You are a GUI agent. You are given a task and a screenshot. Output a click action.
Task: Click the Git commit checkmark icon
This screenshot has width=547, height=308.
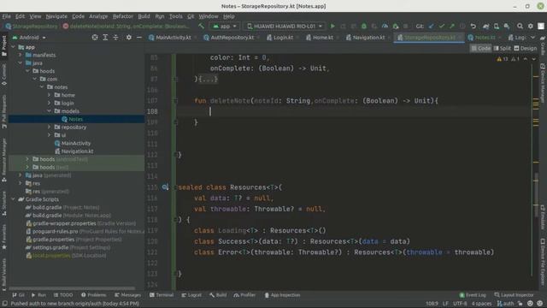pos(442,27)
